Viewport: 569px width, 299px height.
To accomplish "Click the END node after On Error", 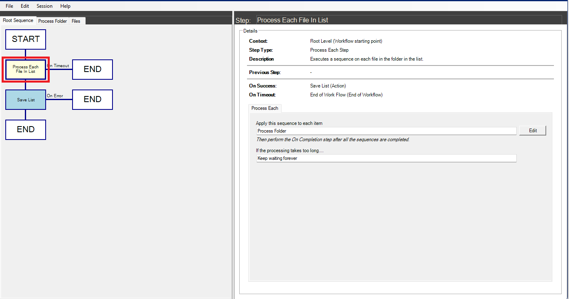I will click(x=93, y=100).
